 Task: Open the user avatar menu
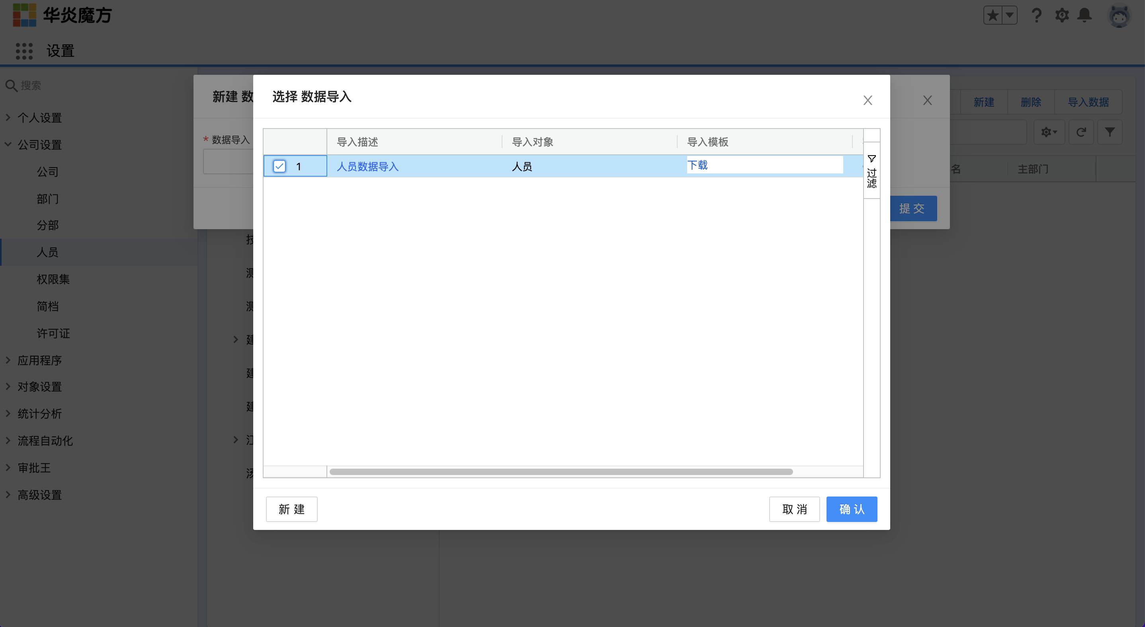pyautogui.click(x=1119, y=16)
